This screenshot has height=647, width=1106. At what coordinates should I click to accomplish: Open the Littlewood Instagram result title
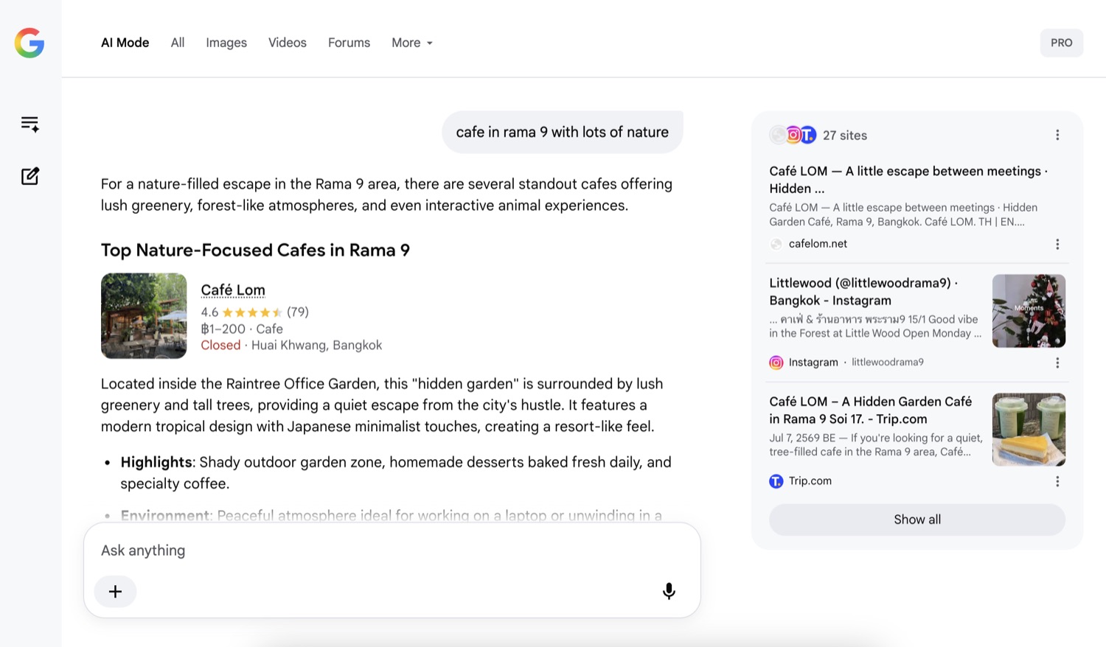tap(863, 292)
